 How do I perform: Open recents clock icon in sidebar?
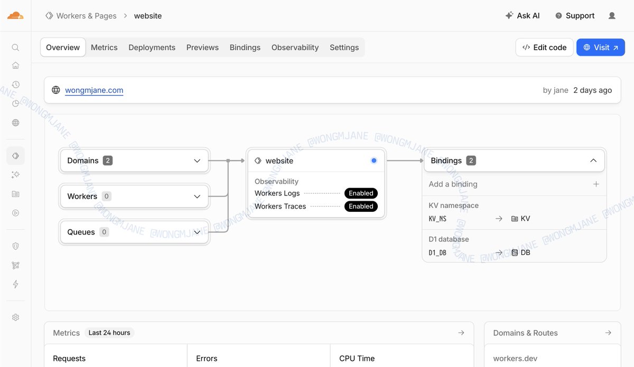pyautogui.click(x=15, y=84)
